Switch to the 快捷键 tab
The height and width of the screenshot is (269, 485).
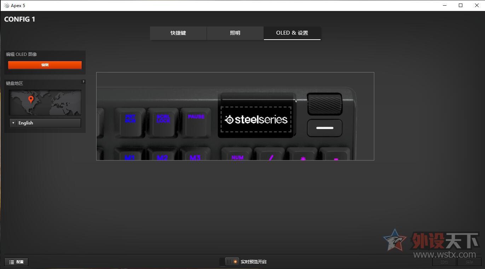pos(178,33)
